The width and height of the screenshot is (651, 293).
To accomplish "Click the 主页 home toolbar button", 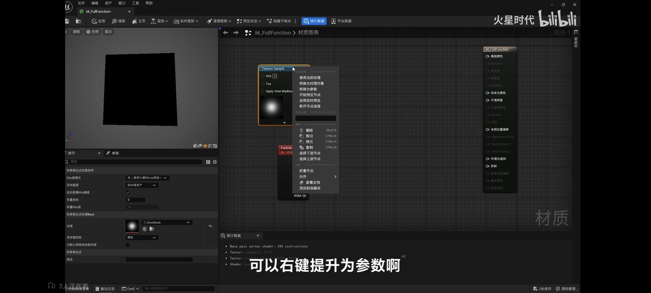I will point(139,21).
